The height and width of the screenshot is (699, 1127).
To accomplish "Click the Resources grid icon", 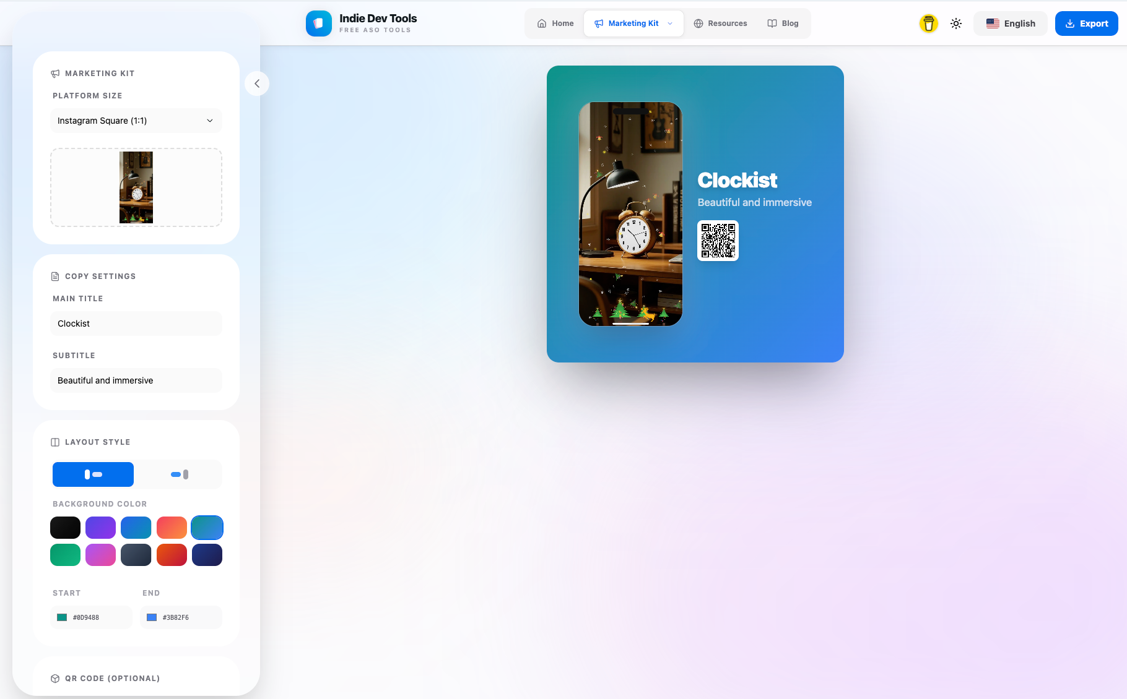I will pos(697,23).
